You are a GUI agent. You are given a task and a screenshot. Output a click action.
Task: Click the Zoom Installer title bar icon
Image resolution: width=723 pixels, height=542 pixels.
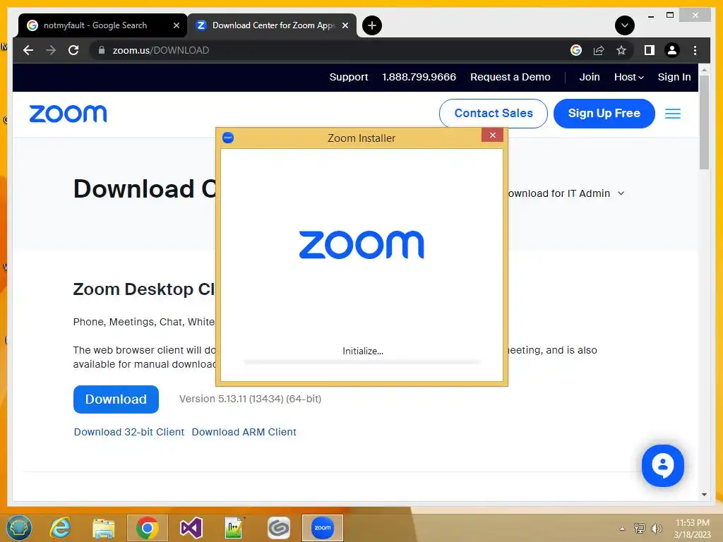pyautogui.click(x=228, y=138)
